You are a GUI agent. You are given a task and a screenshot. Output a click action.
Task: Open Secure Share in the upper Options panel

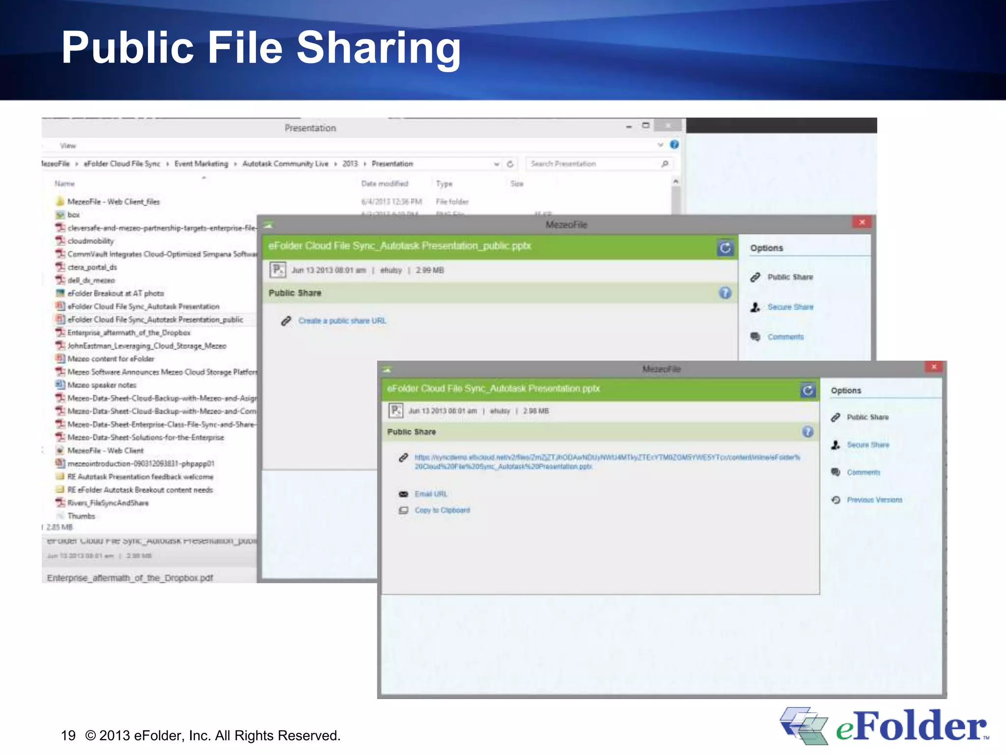click(x=790, y=307)
